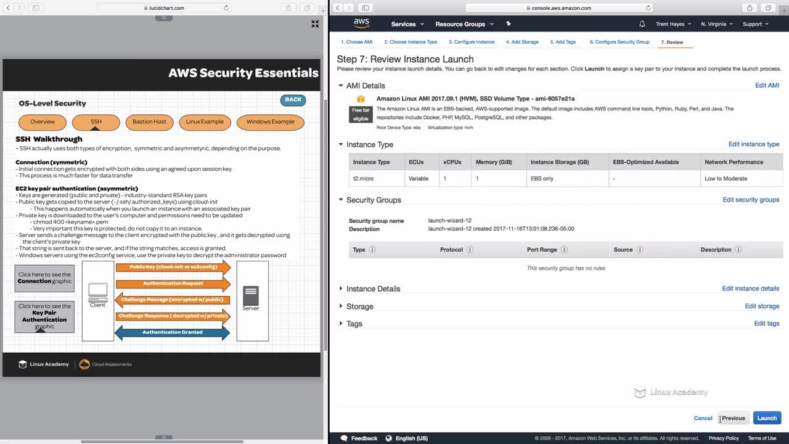Click the Edit storage link
Screen dimensions: 789x444
tap(762, 306)
